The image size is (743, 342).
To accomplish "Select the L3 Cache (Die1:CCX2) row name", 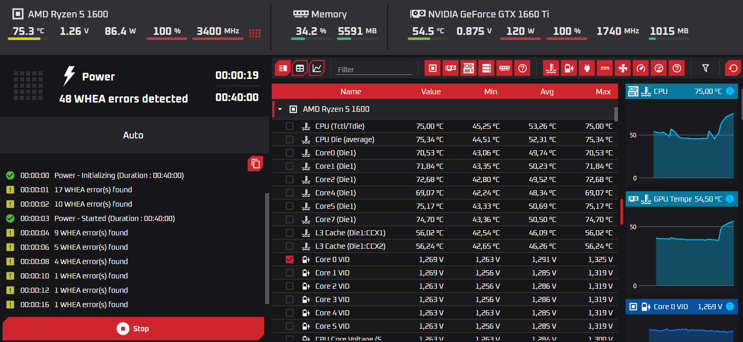I will (x=350, y=246).
